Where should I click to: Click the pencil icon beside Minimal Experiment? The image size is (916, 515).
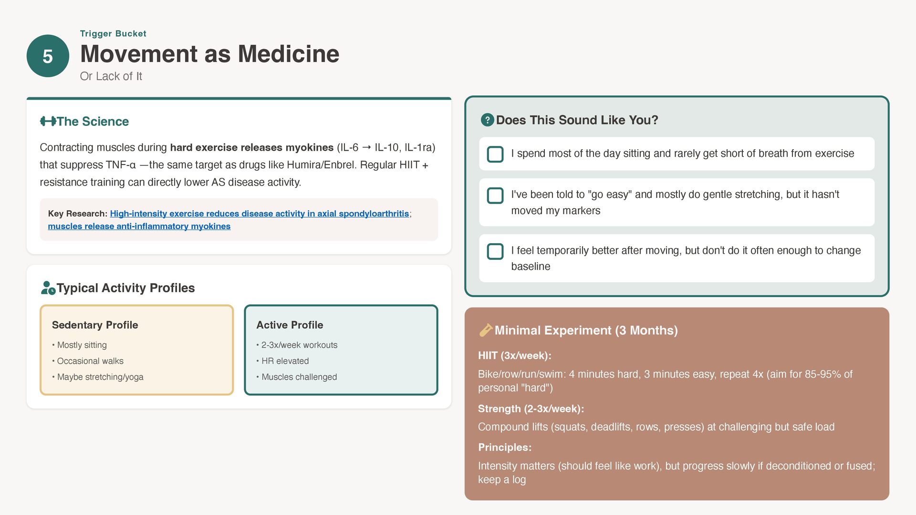(x=485, y=330)
